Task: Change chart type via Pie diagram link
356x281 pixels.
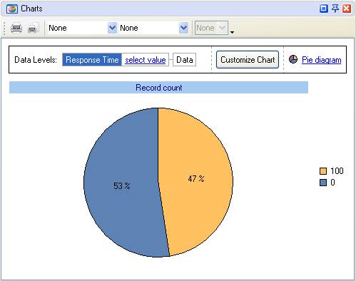Action: click(x=322, y=60)
